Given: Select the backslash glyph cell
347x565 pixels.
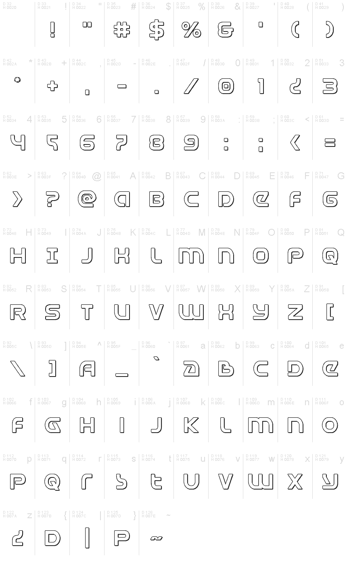Looking at the screenshot, I should click(17, 364).
